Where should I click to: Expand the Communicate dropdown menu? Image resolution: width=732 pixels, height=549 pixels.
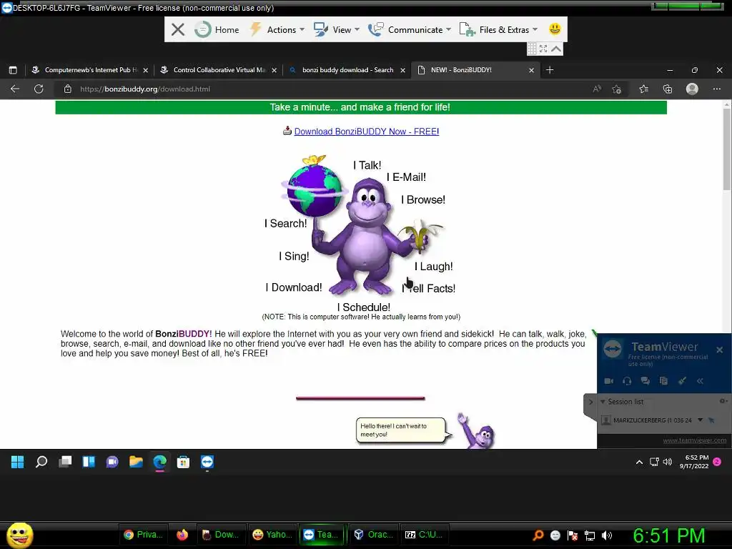410,29
